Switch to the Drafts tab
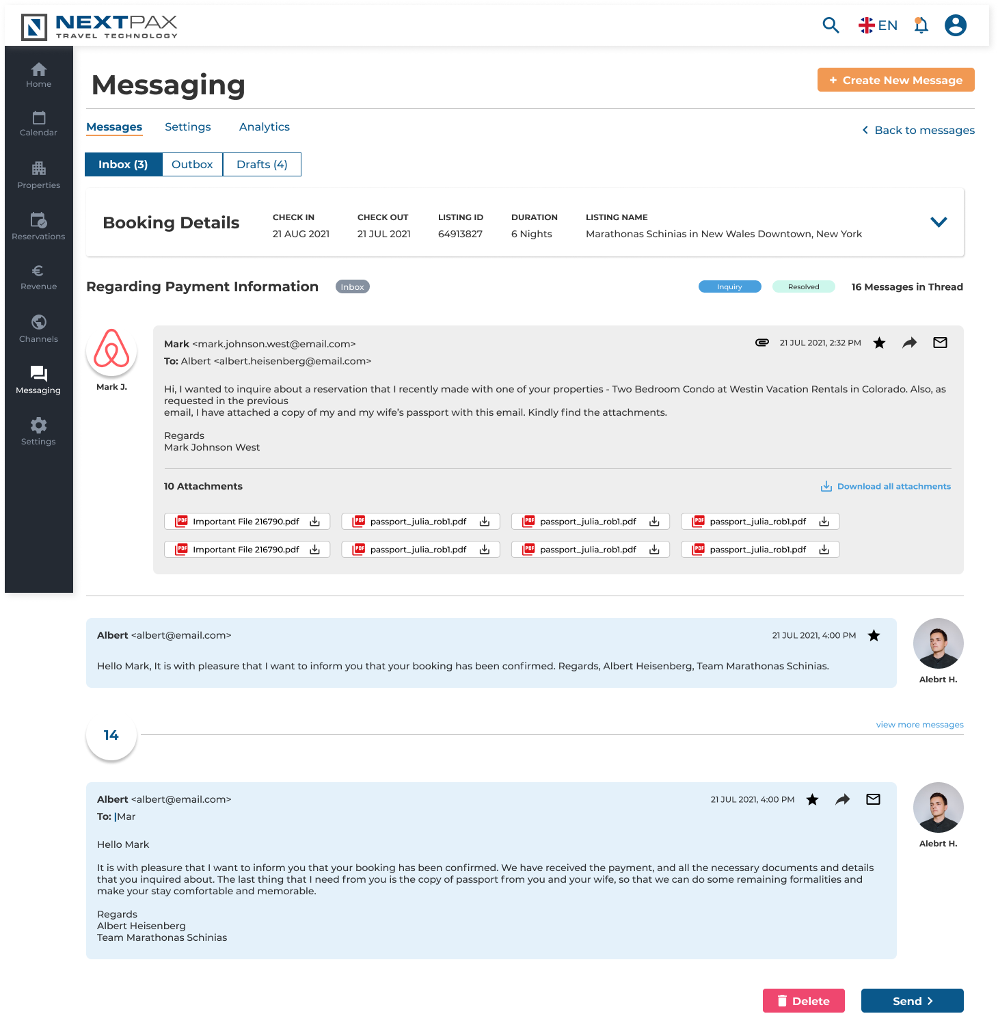 pos(262,164)
